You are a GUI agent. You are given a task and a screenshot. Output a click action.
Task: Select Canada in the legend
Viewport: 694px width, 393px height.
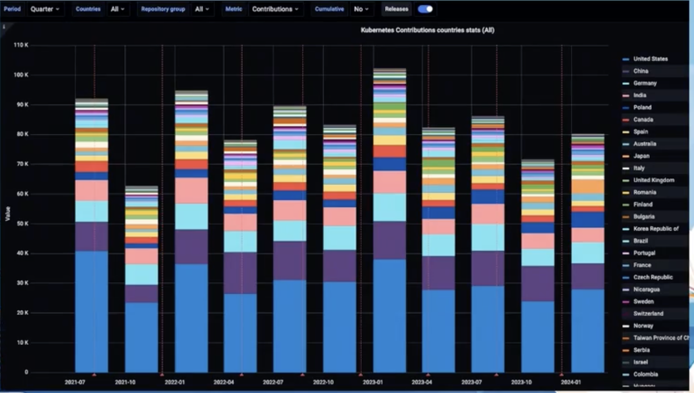(643, 119)
